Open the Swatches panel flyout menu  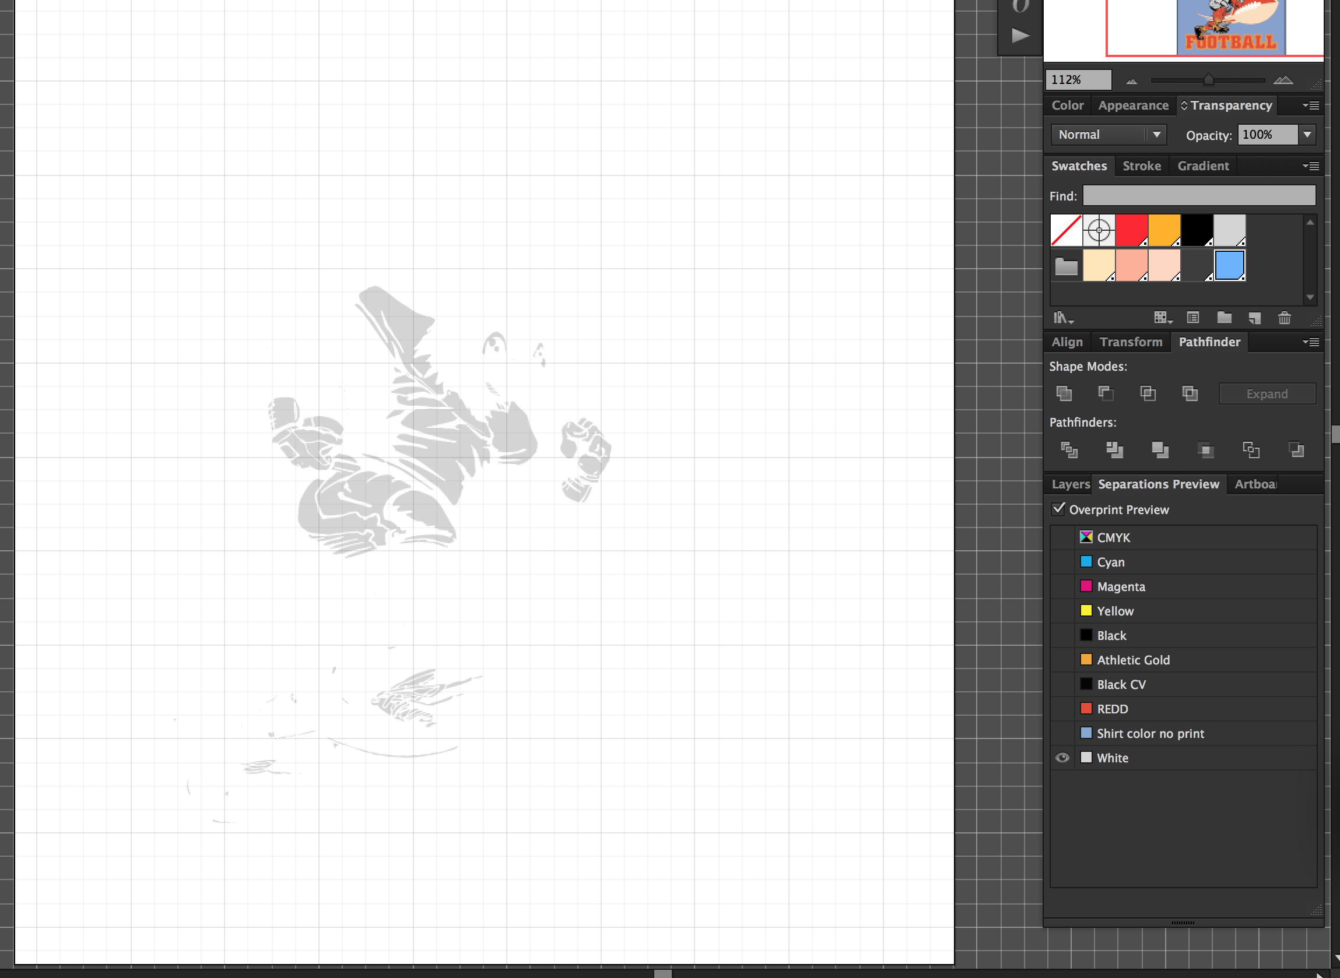[x=1310, y=166]
